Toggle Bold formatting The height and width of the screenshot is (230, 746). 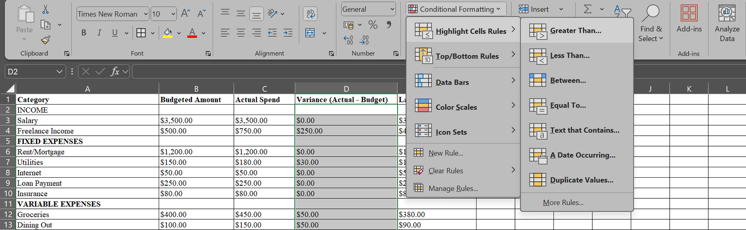(84, 32)
